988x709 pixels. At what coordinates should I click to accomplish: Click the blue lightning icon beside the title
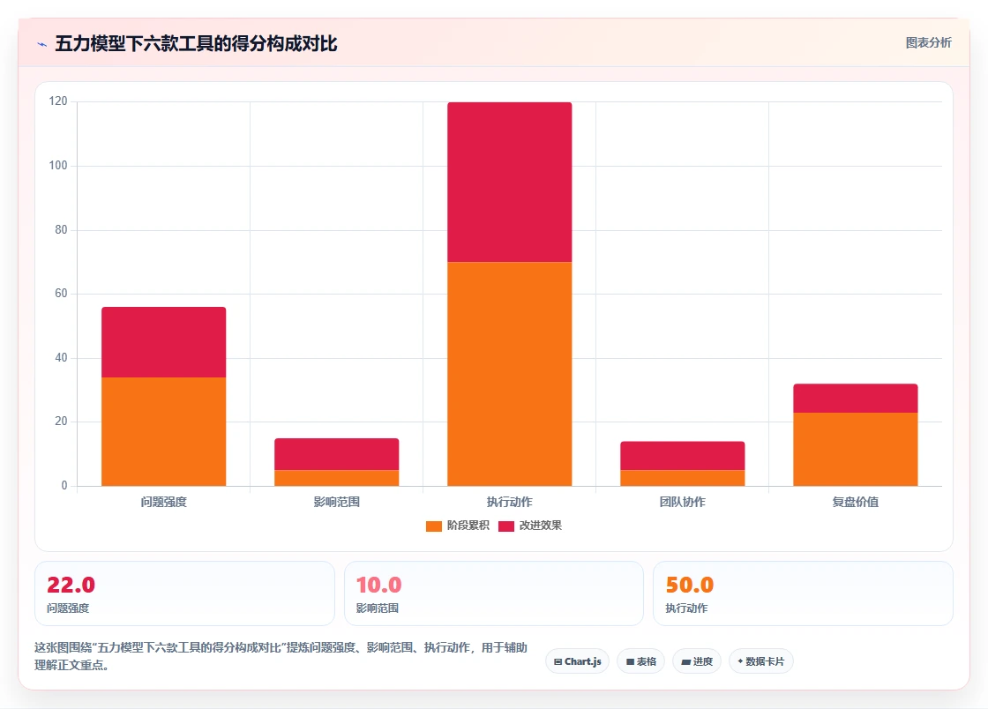42,44
